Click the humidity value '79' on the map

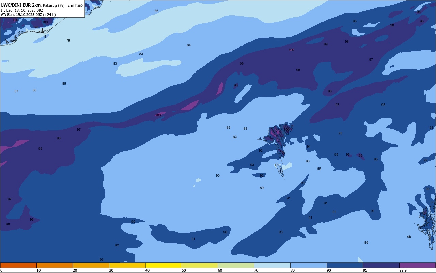[68, 41]
